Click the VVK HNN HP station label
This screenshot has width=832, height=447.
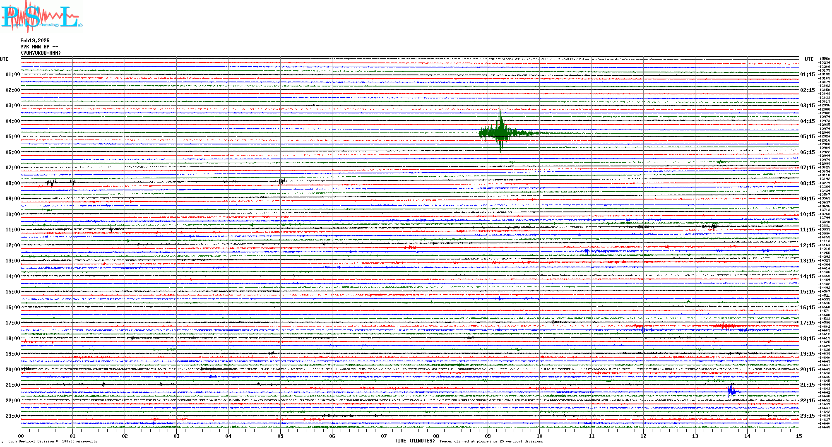39,47
